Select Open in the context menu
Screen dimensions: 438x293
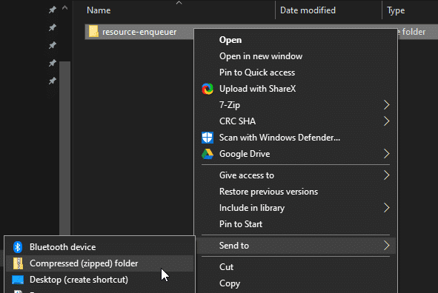(x=296, y=40)
